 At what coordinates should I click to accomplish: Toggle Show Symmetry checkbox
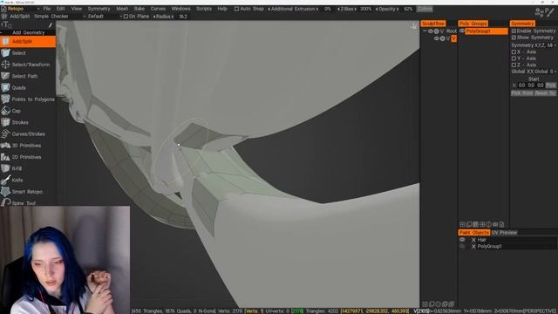[514, 38]
